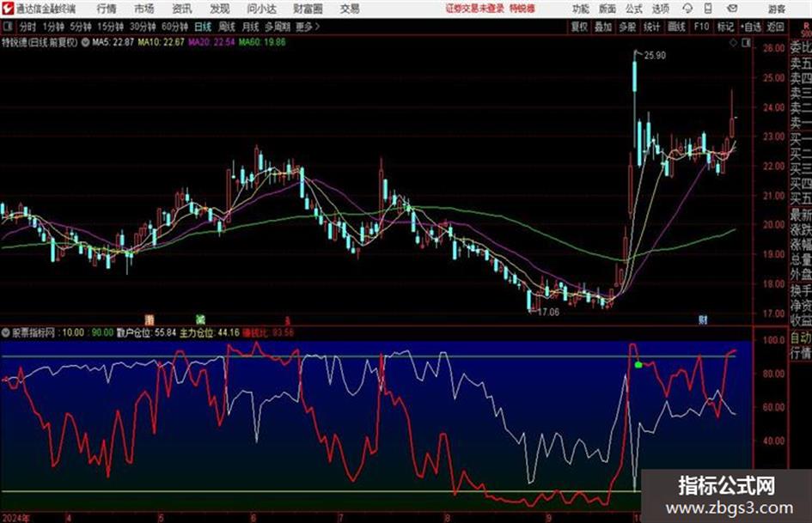
Task: Open the 财富圈 menu
Action: pyautogui.click(x=308, y=9)
